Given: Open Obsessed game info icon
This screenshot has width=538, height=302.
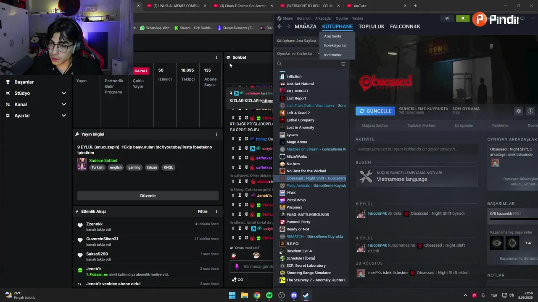Looking at the screenshot, I should [x=530, y=111].
